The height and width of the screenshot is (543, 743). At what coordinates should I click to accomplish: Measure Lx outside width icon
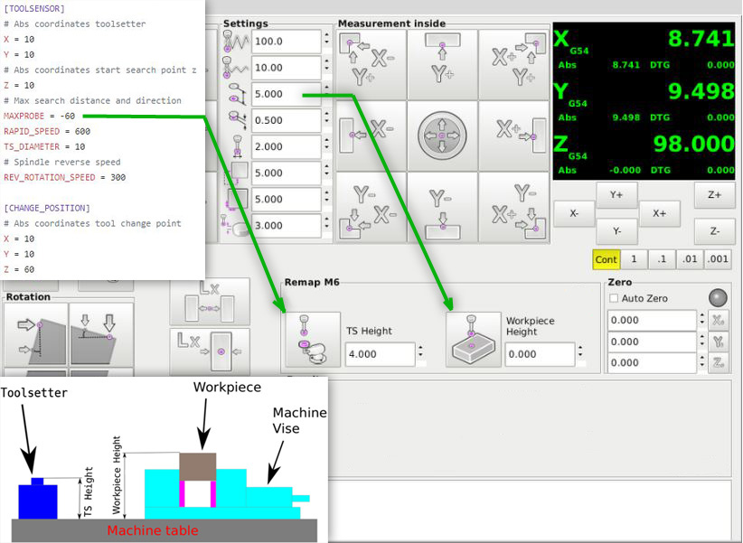pos(210,351)
